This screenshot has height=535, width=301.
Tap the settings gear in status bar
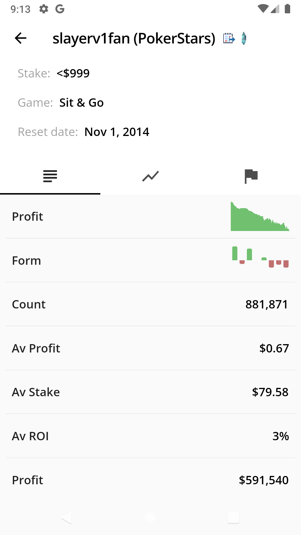point(44,9)
